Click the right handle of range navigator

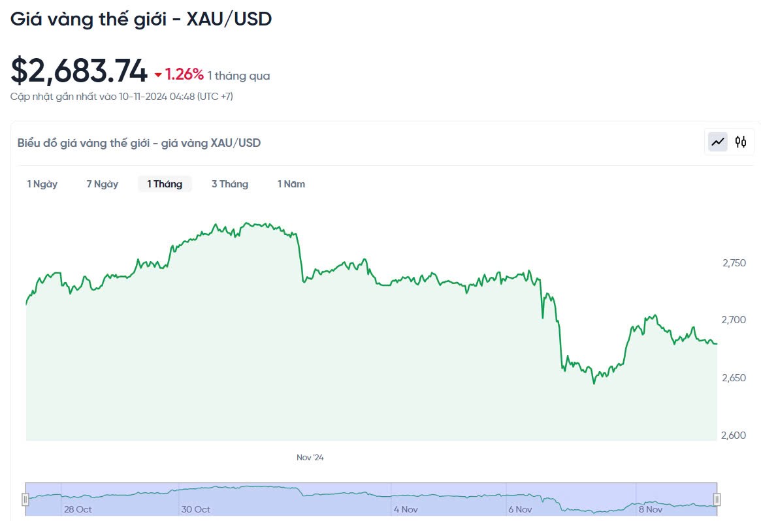click(717, 499)
